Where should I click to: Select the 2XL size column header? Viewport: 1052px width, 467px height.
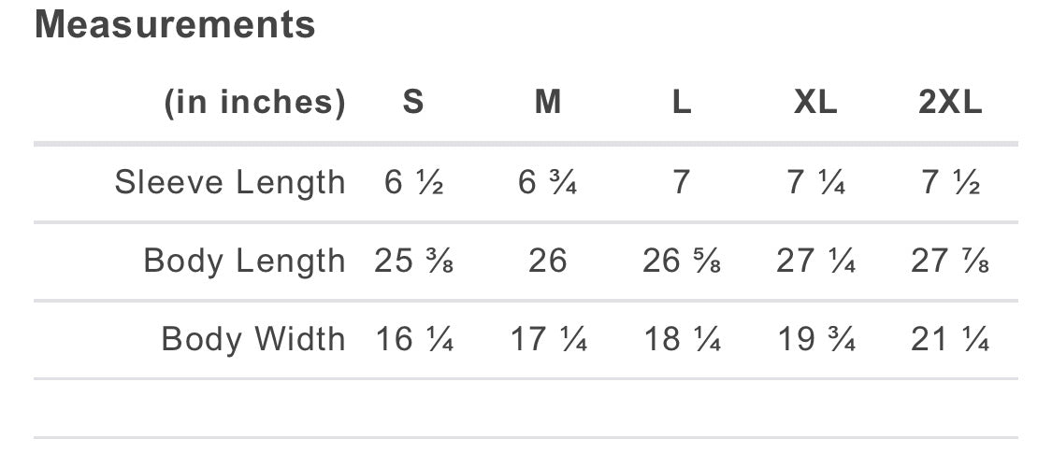950,103
